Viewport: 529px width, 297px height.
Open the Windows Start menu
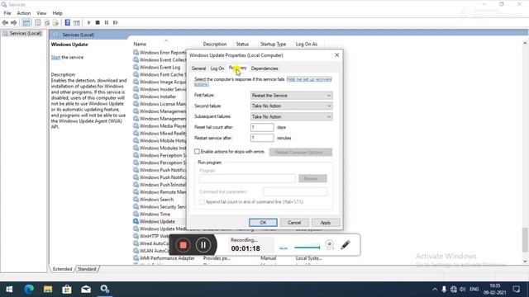pos(9,289)
